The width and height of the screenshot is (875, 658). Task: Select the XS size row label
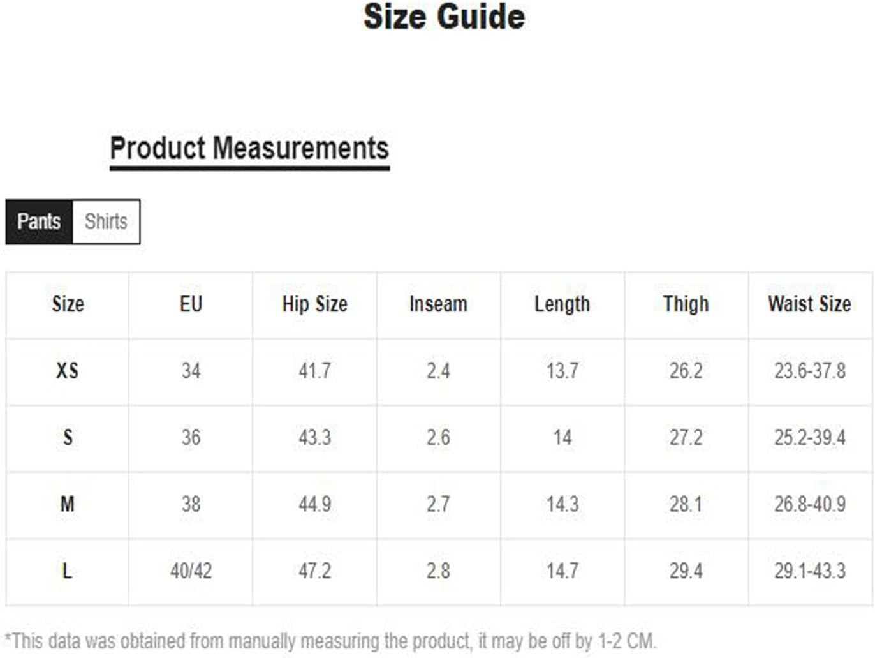[x=68, y=371]
